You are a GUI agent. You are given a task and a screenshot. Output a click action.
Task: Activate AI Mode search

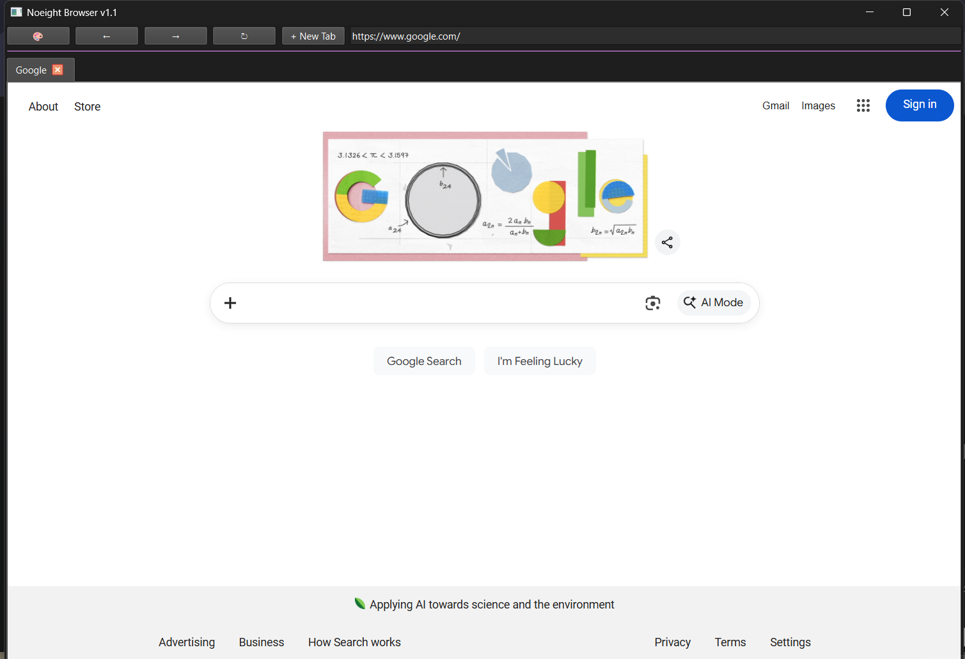point(714,302)
